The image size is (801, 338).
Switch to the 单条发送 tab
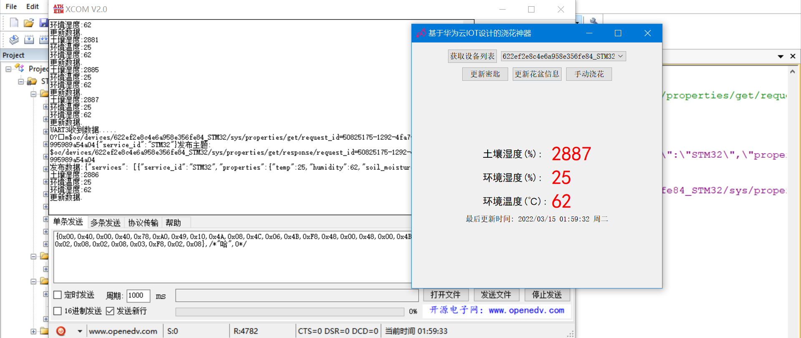click(68, 222)
